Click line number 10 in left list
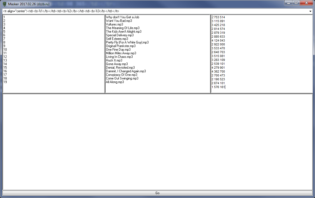Screen dimensions: 315x198 point(5,50)
